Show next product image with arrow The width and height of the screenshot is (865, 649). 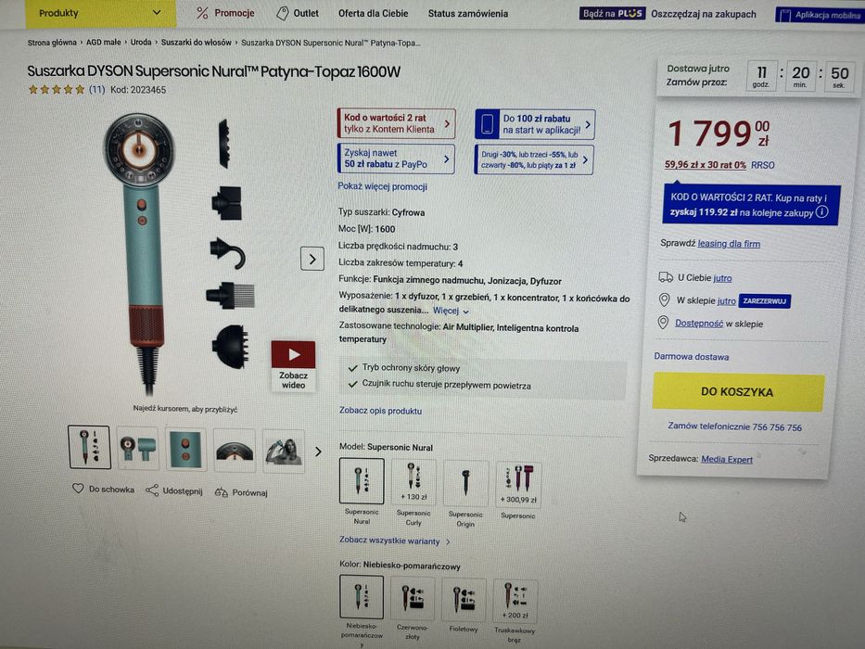(312, 259)
